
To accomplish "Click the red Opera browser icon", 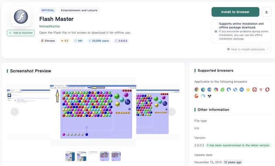I will 267,90.
